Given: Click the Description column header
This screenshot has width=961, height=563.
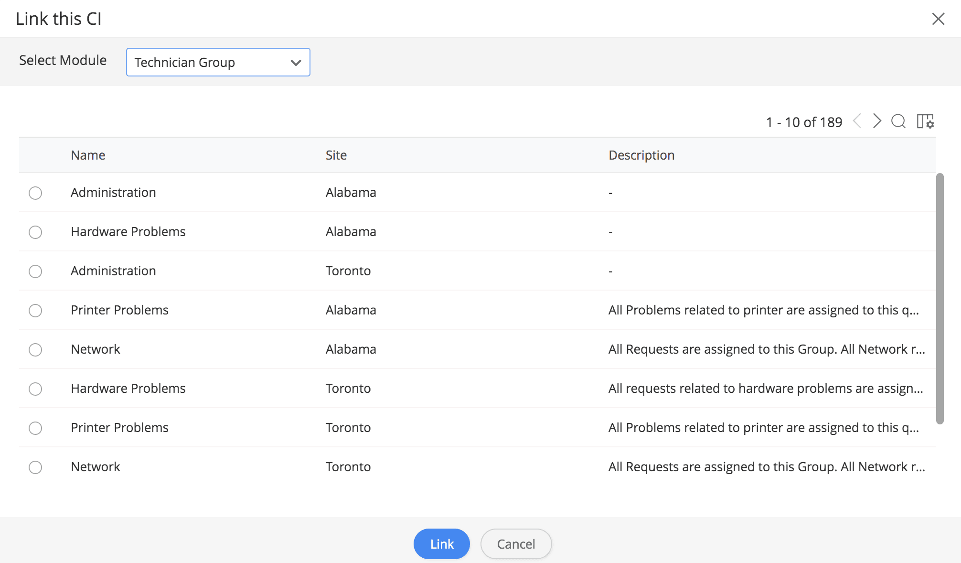Looking at the screenshot, I should point(641,155).
